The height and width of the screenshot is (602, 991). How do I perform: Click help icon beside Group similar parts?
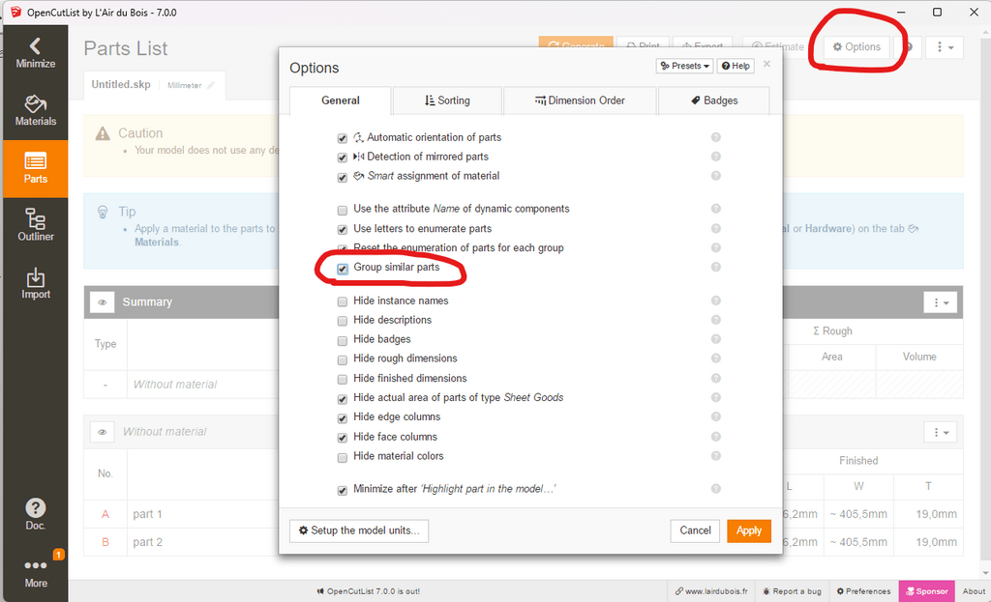click(x=716, y=268)
